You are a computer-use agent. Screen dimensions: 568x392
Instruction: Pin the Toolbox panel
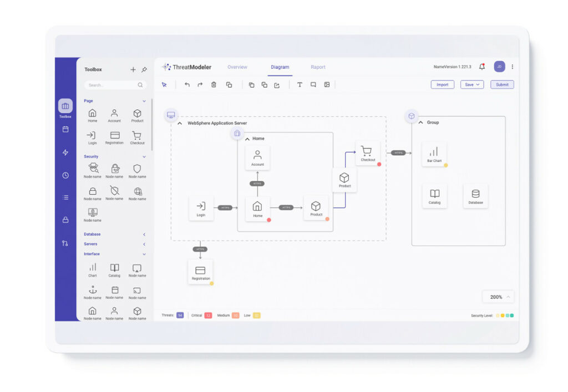[144, 69]
